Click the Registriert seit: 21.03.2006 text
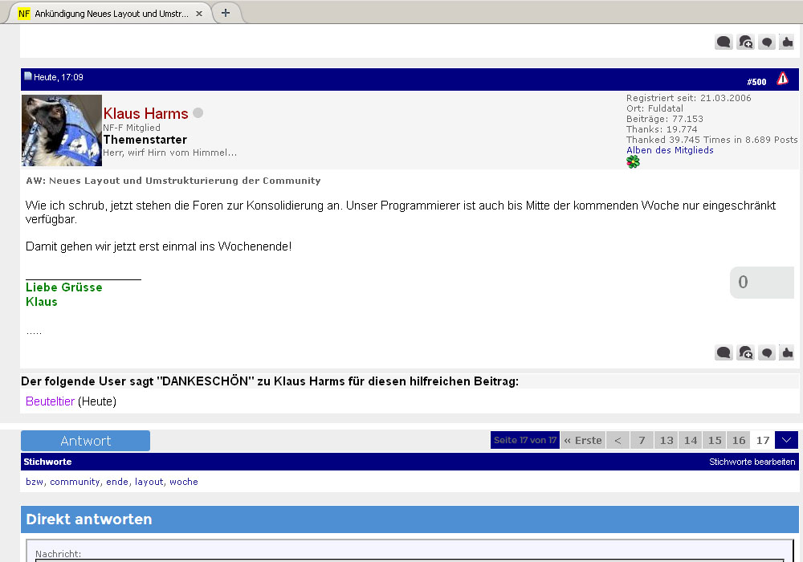 tap(688, 98)
